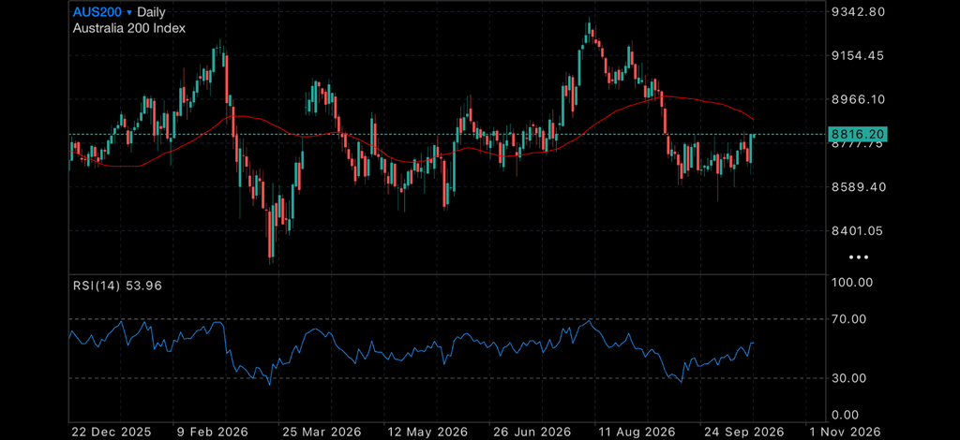Select the RSI 70.00 scale label
Image resolution: width=960 pixels, height=440 pixels.
point(849,318)
